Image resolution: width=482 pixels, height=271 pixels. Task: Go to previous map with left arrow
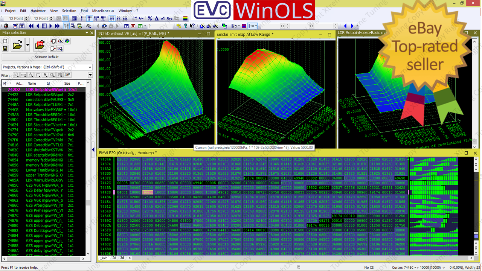[x=38, y=26]
